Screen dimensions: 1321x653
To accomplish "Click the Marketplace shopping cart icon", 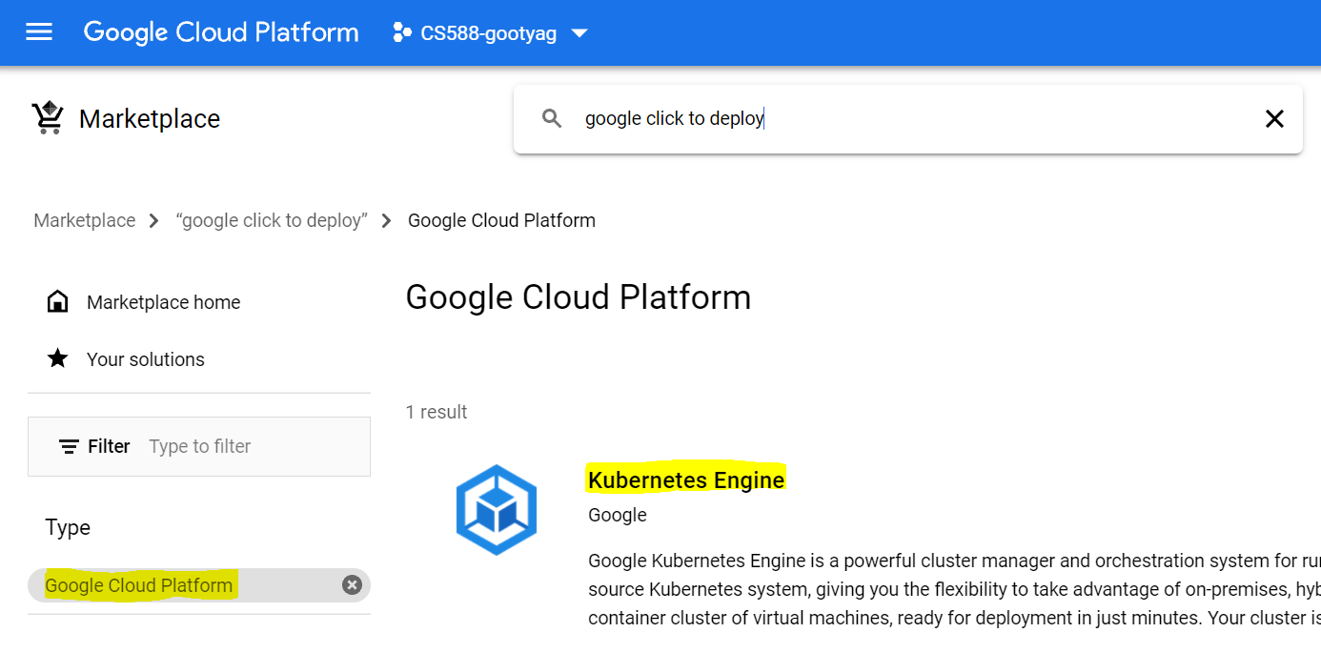I will click(48, 118).
